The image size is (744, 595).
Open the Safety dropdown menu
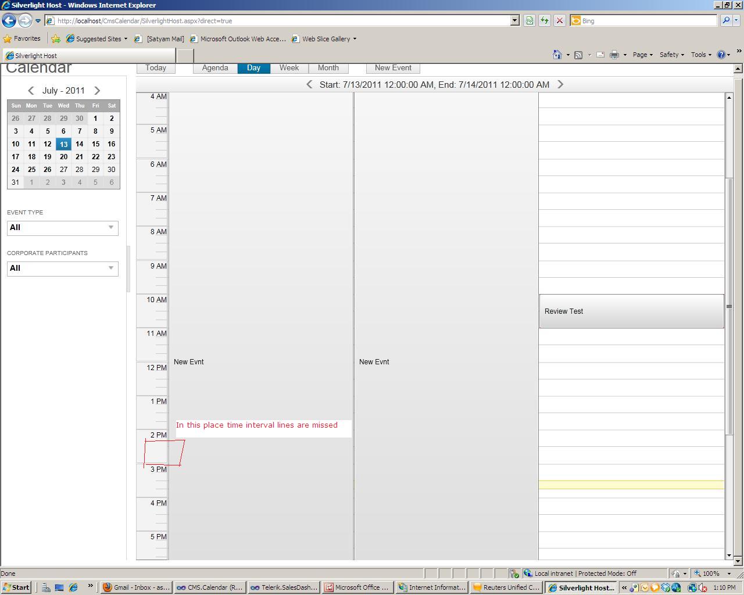[672, 55]
